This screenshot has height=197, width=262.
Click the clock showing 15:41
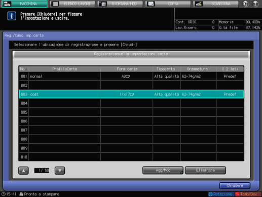[9, 194]
